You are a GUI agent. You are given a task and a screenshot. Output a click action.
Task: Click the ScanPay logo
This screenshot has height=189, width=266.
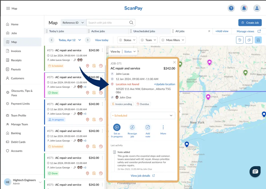(x=133, y=8)
